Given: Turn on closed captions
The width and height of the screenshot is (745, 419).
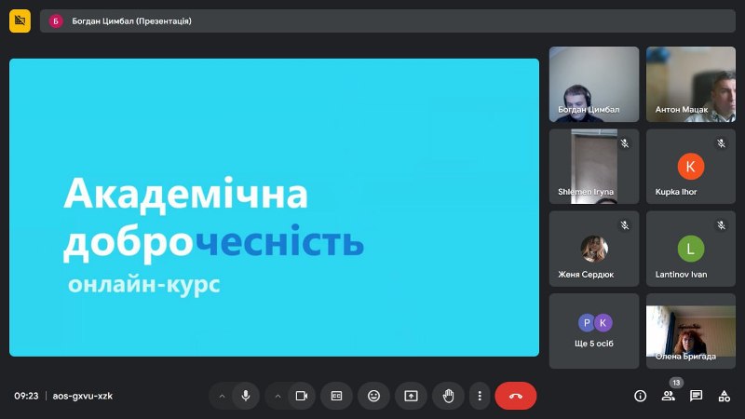Looking at the screenshot, I should tap(336, 396).
